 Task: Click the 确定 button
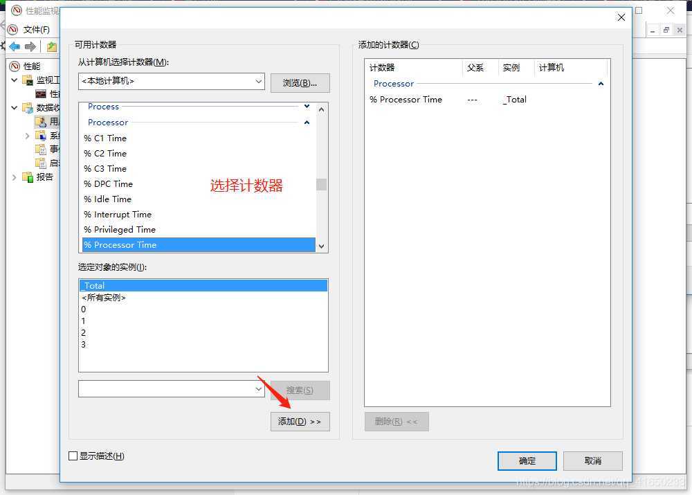point(527,461)
